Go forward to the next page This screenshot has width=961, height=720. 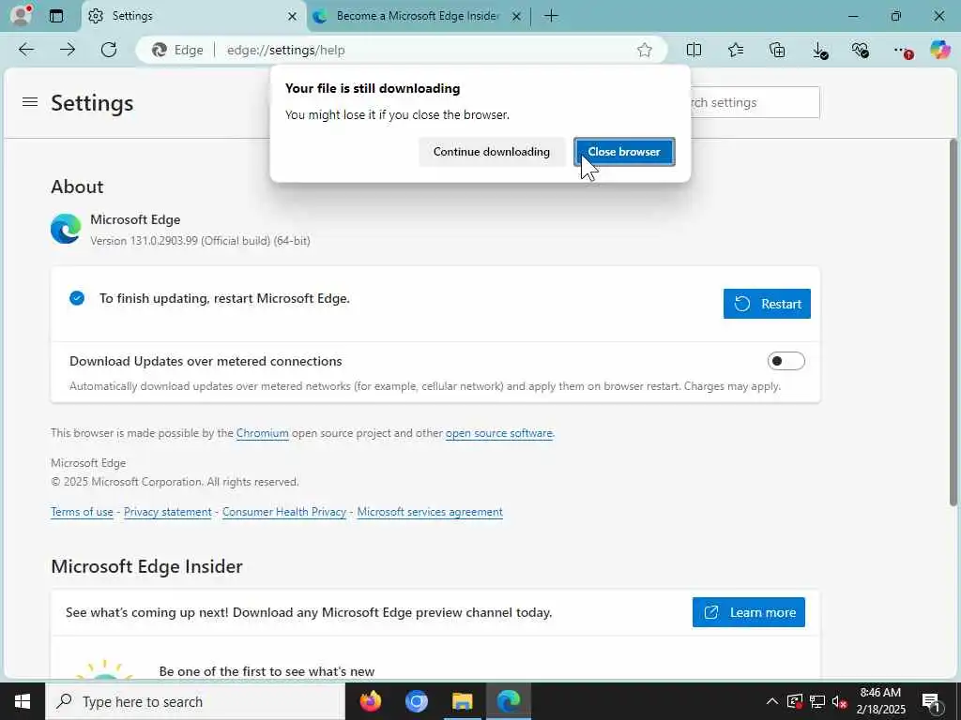click(x=68, y=50)
